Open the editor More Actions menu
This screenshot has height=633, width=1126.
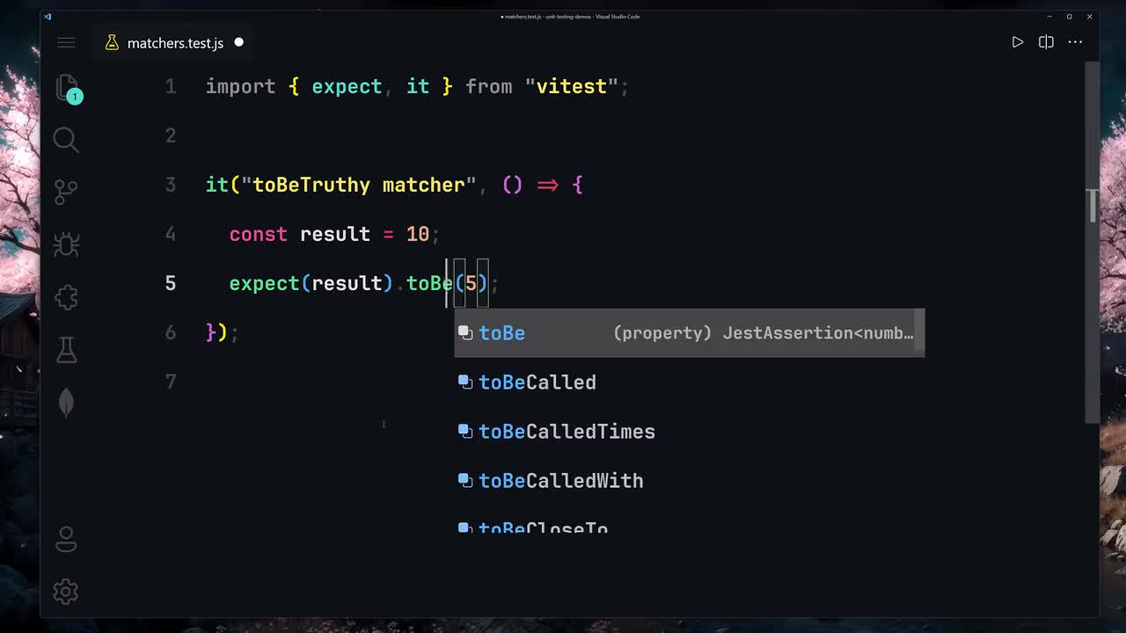[1075, 42]
